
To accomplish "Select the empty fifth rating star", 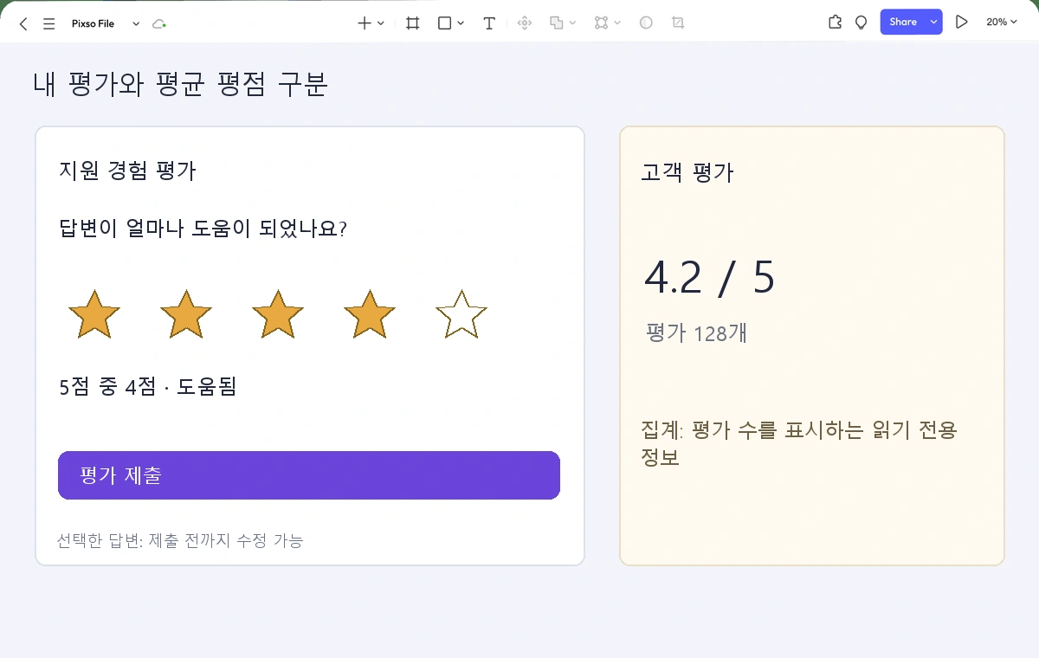I will point(461,314).
